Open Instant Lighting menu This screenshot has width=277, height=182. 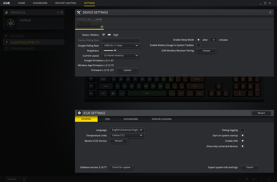click(x=66, y=3)
